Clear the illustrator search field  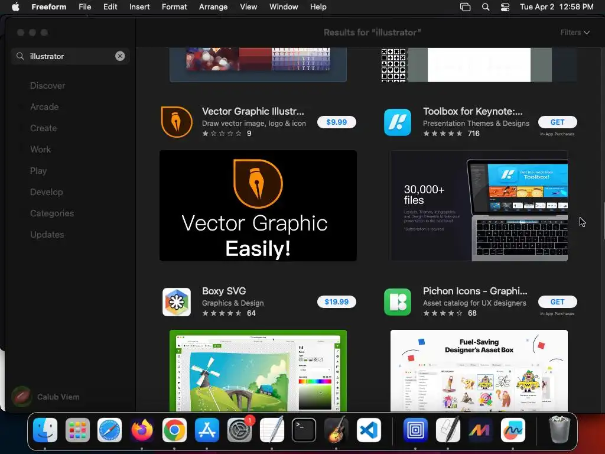click(x=120, y=56)
